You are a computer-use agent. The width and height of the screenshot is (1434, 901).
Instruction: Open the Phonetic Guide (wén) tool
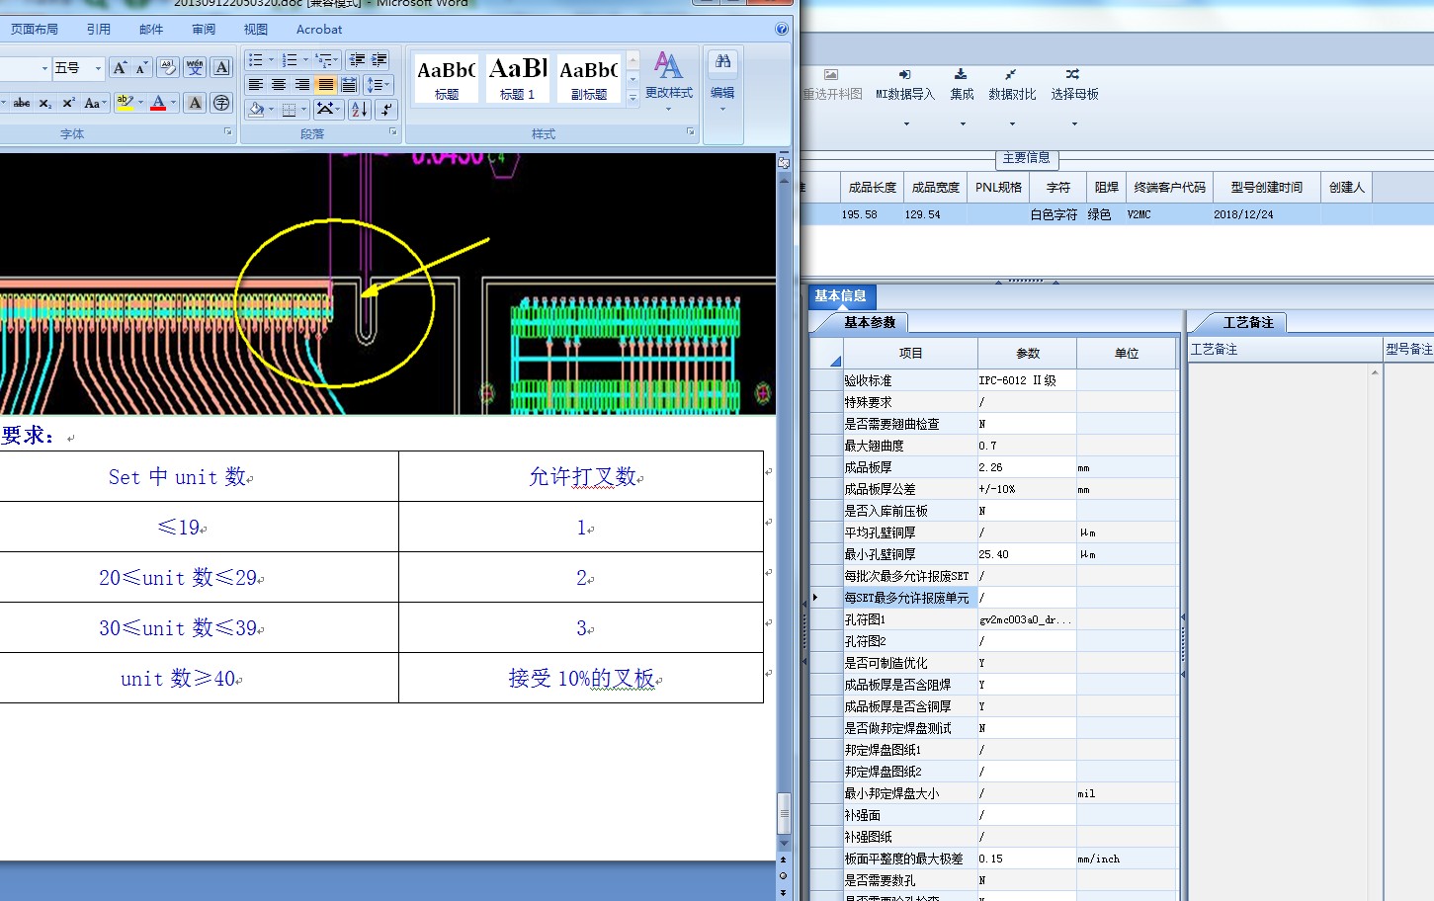pos(195,67)
